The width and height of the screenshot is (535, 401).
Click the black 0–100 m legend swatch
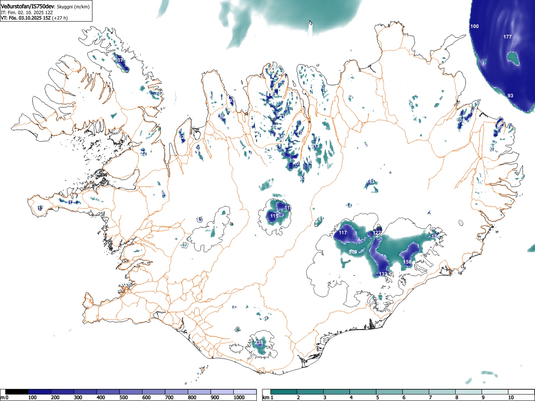click(17, 392)
